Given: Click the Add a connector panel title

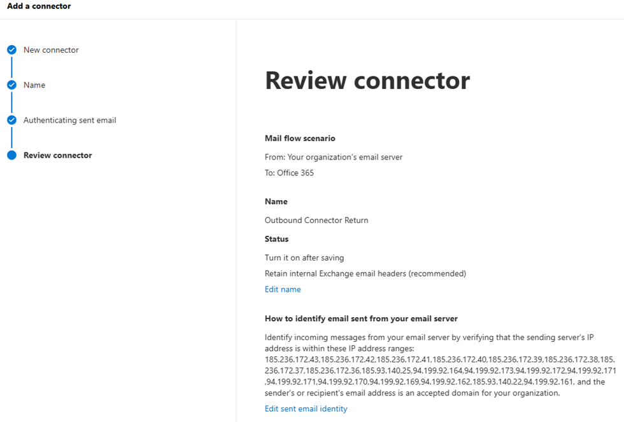Looking at the screenshot, I should point(39,6).
